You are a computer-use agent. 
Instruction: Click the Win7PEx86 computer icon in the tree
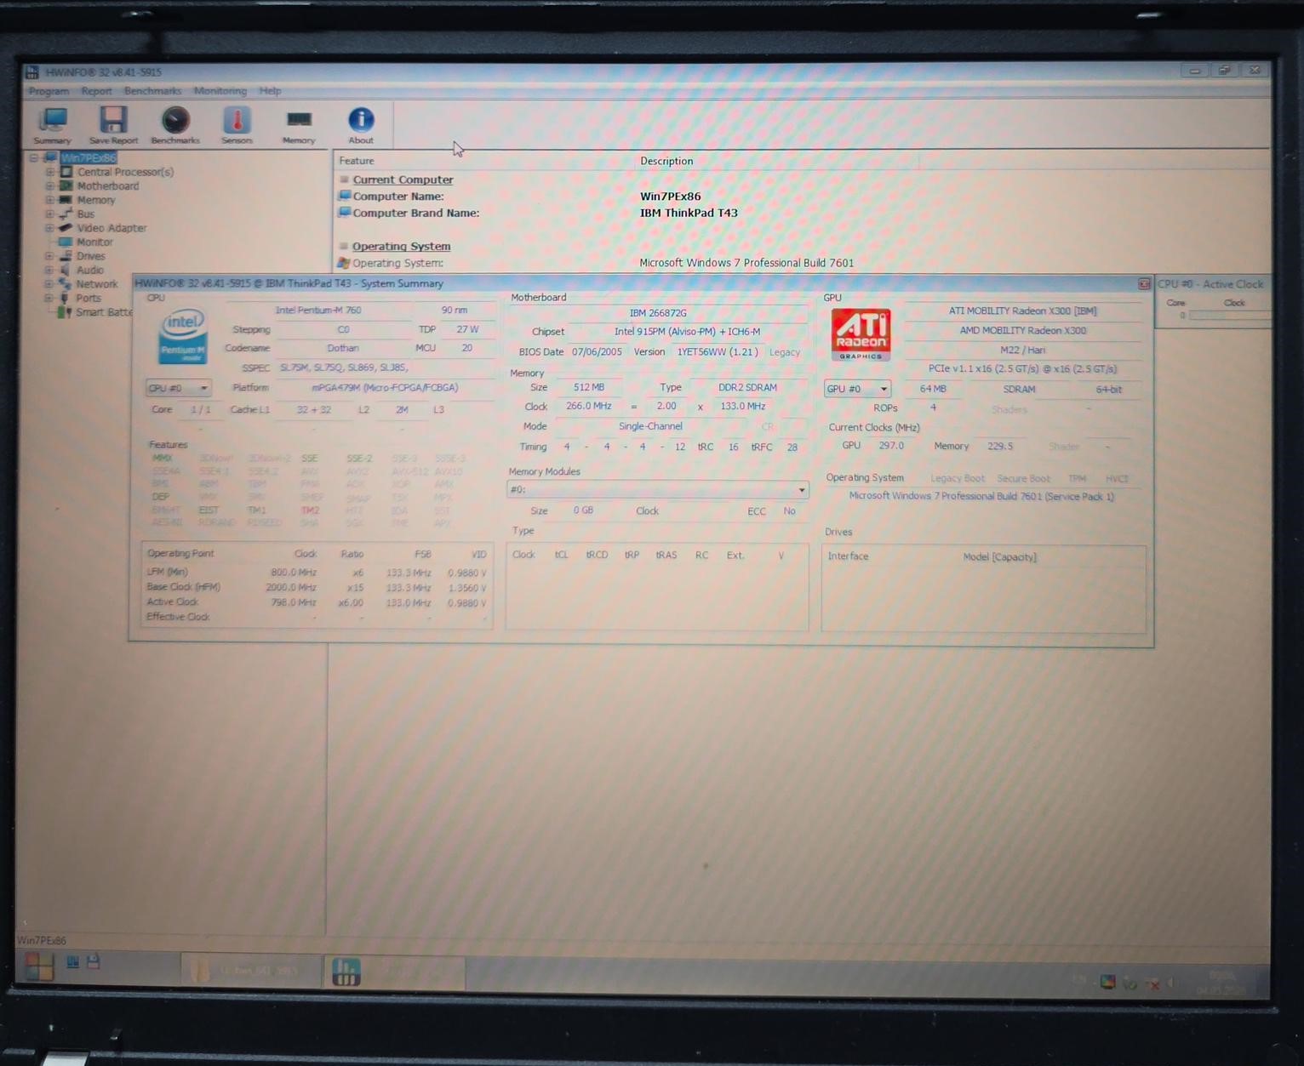51,157
